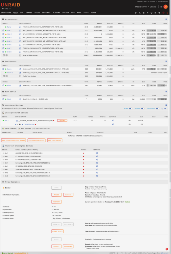
Task: Click the Disk 4 drive icon
Action: click(20, 38)
